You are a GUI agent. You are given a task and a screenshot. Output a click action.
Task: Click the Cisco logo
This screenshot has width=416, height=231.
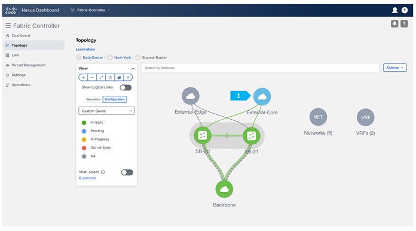pyautogui.click(x=11, y=10)
